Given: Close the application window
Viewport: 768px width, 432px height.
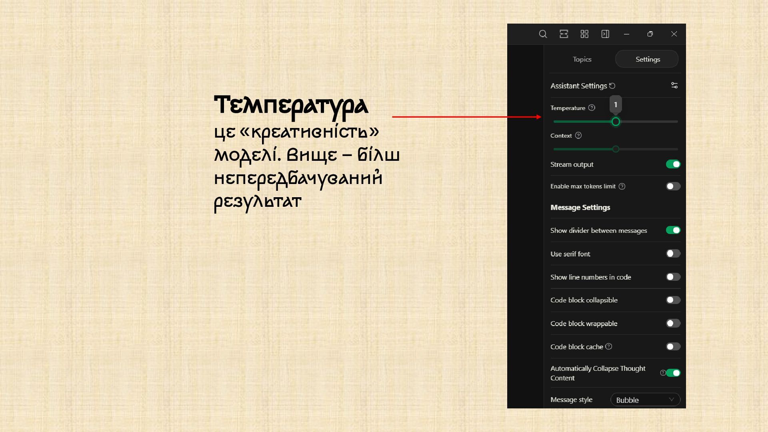Looking at the screenshot, I should pyautogui.click(x=674, y=34).
